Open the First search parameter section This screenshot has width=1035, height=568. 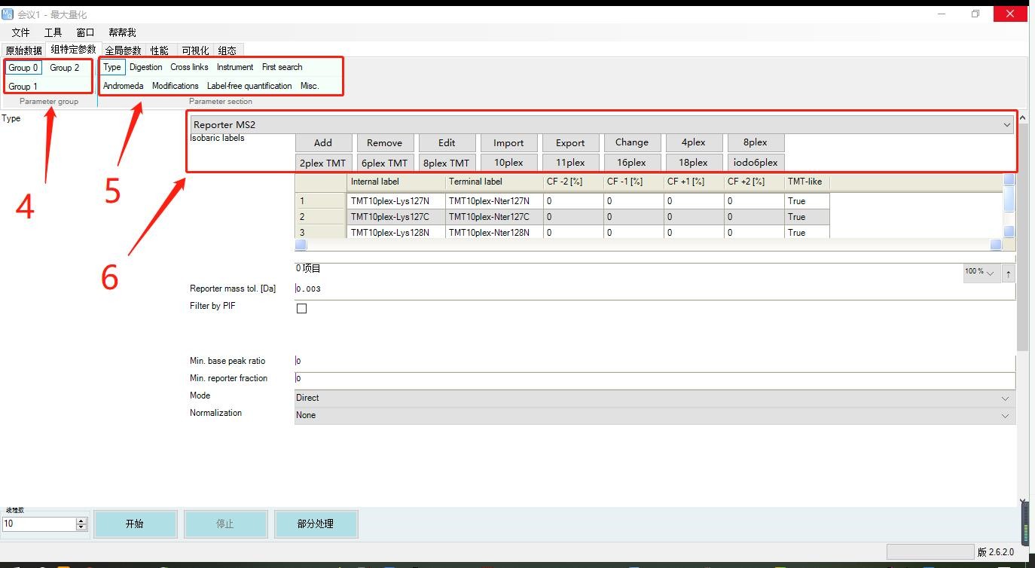tap(282, 67)
